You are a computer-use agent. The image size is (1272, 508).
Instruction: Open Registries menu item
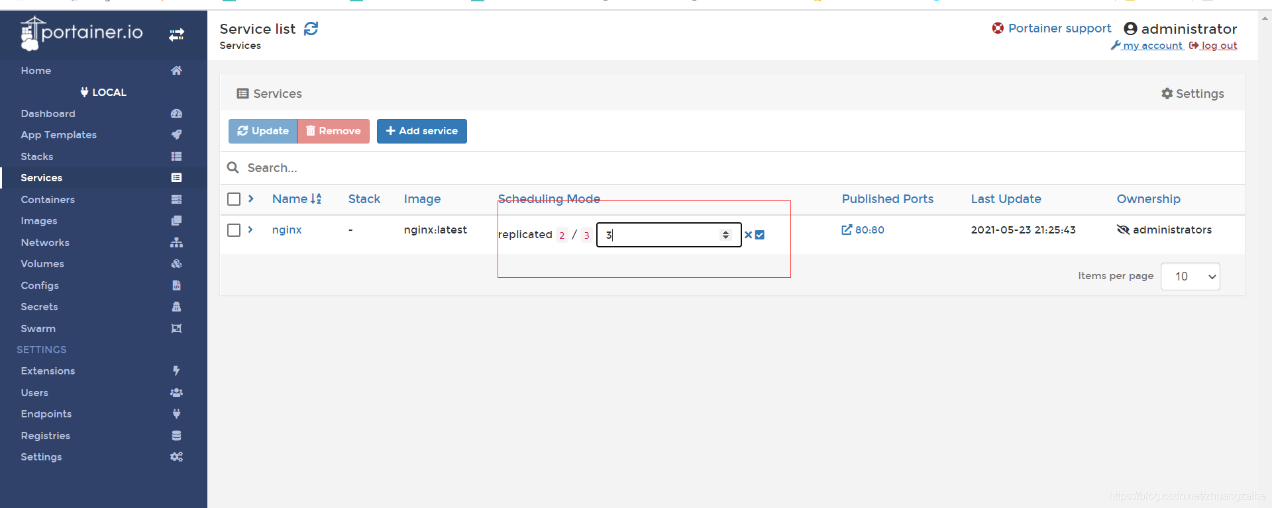coord(46,436)
